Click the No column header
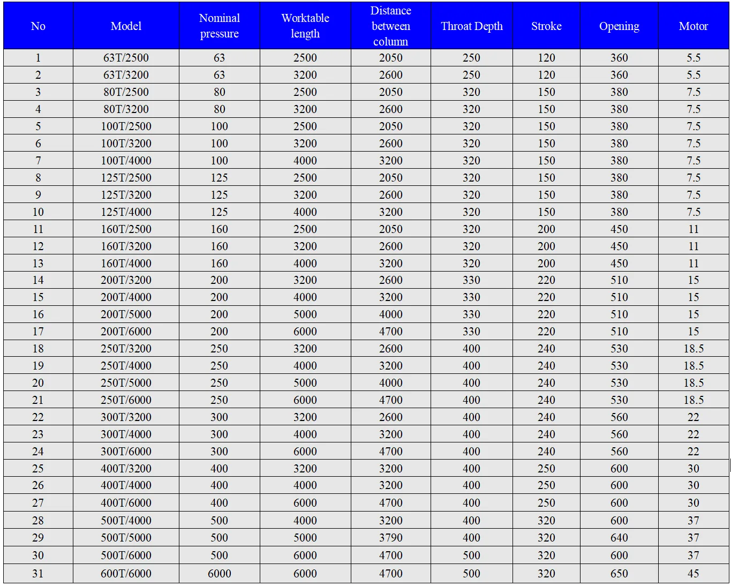 pos(38,26)
